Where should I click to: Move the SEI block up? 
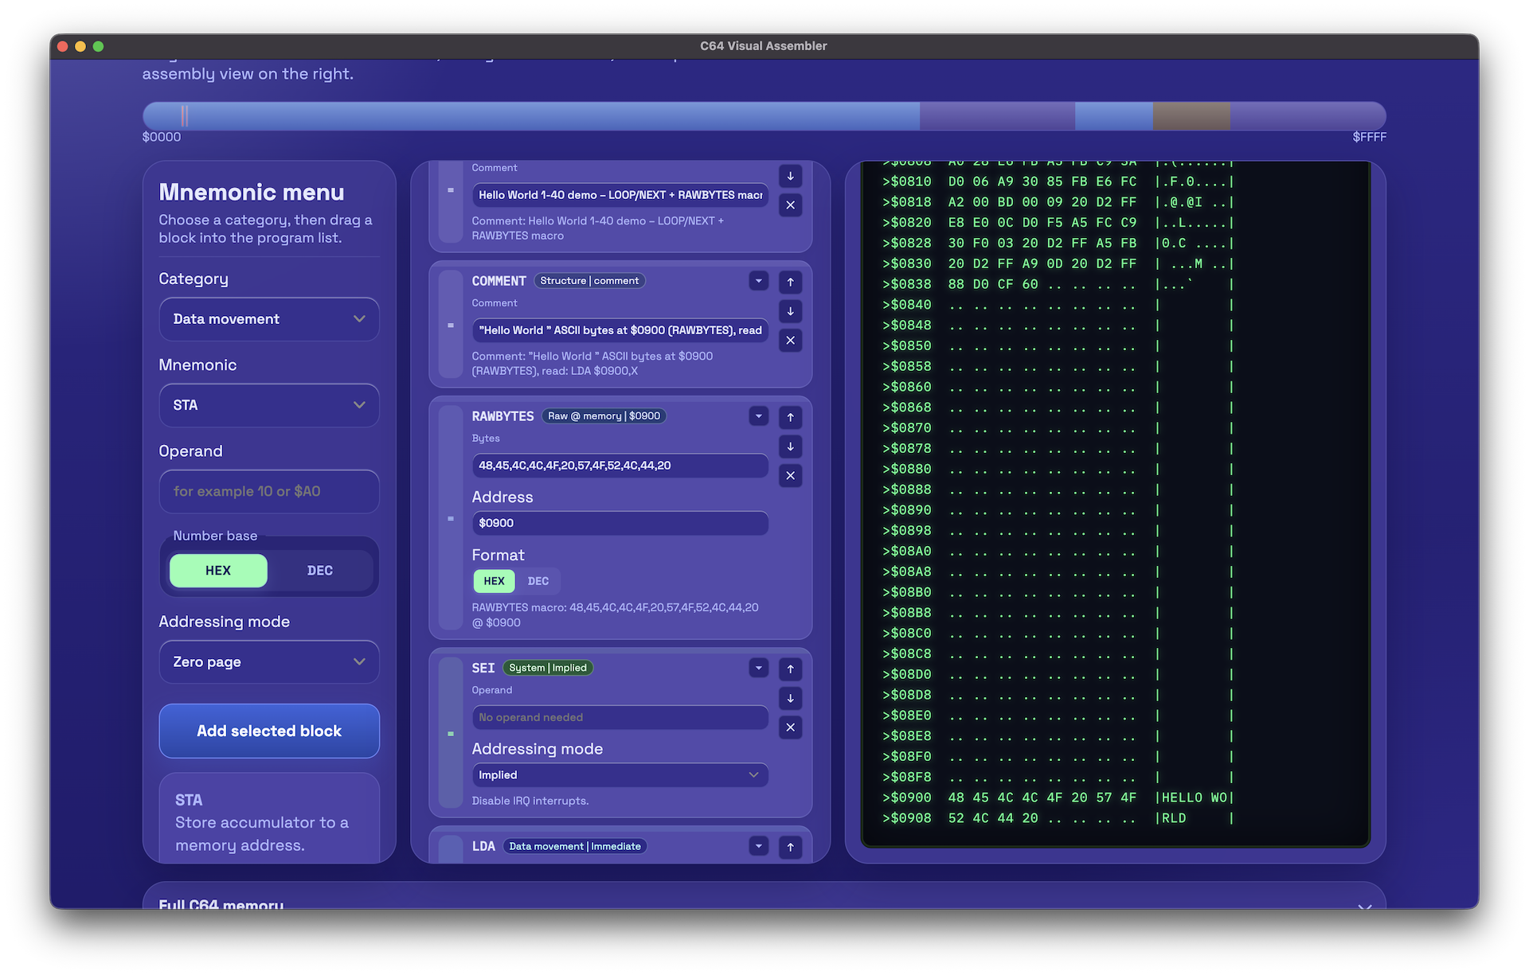click(790, 669)
